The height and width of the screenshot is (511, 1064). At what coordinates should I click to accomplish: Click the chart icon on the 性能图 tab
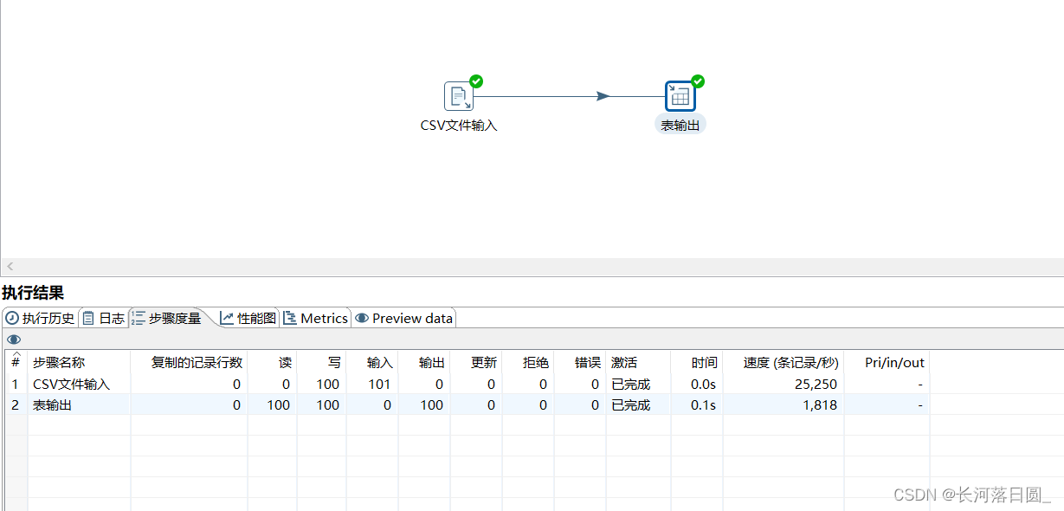(226, 317)
